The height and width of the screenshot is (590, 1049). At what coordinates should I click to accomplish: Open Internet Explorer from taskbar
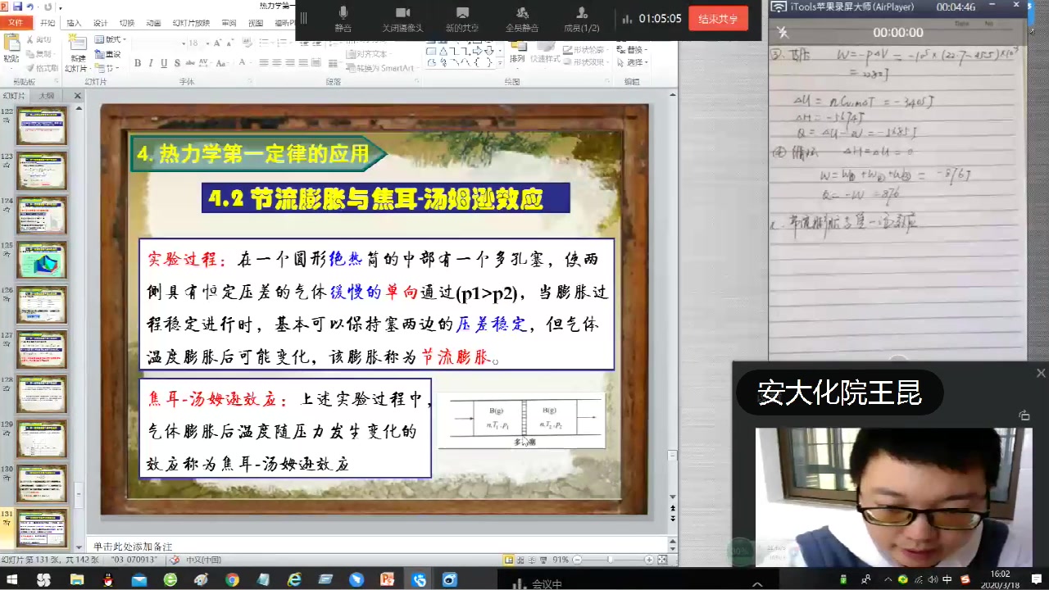click(294, 579)
